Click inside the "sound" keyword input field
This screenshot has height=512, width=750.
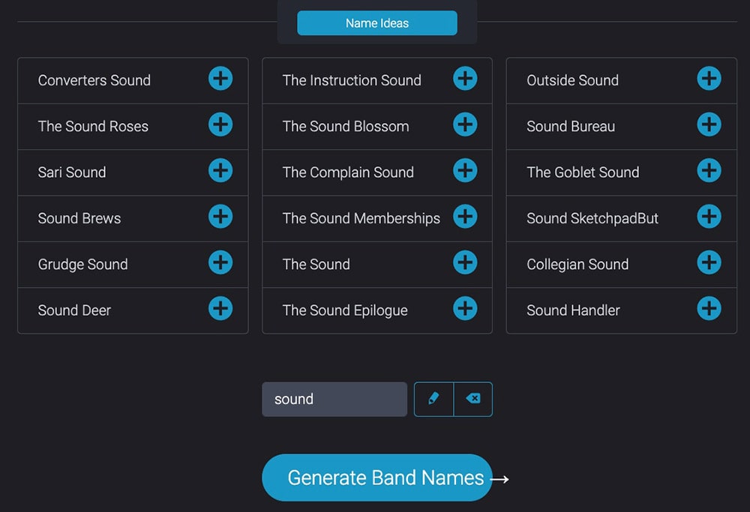pos(334,399)
